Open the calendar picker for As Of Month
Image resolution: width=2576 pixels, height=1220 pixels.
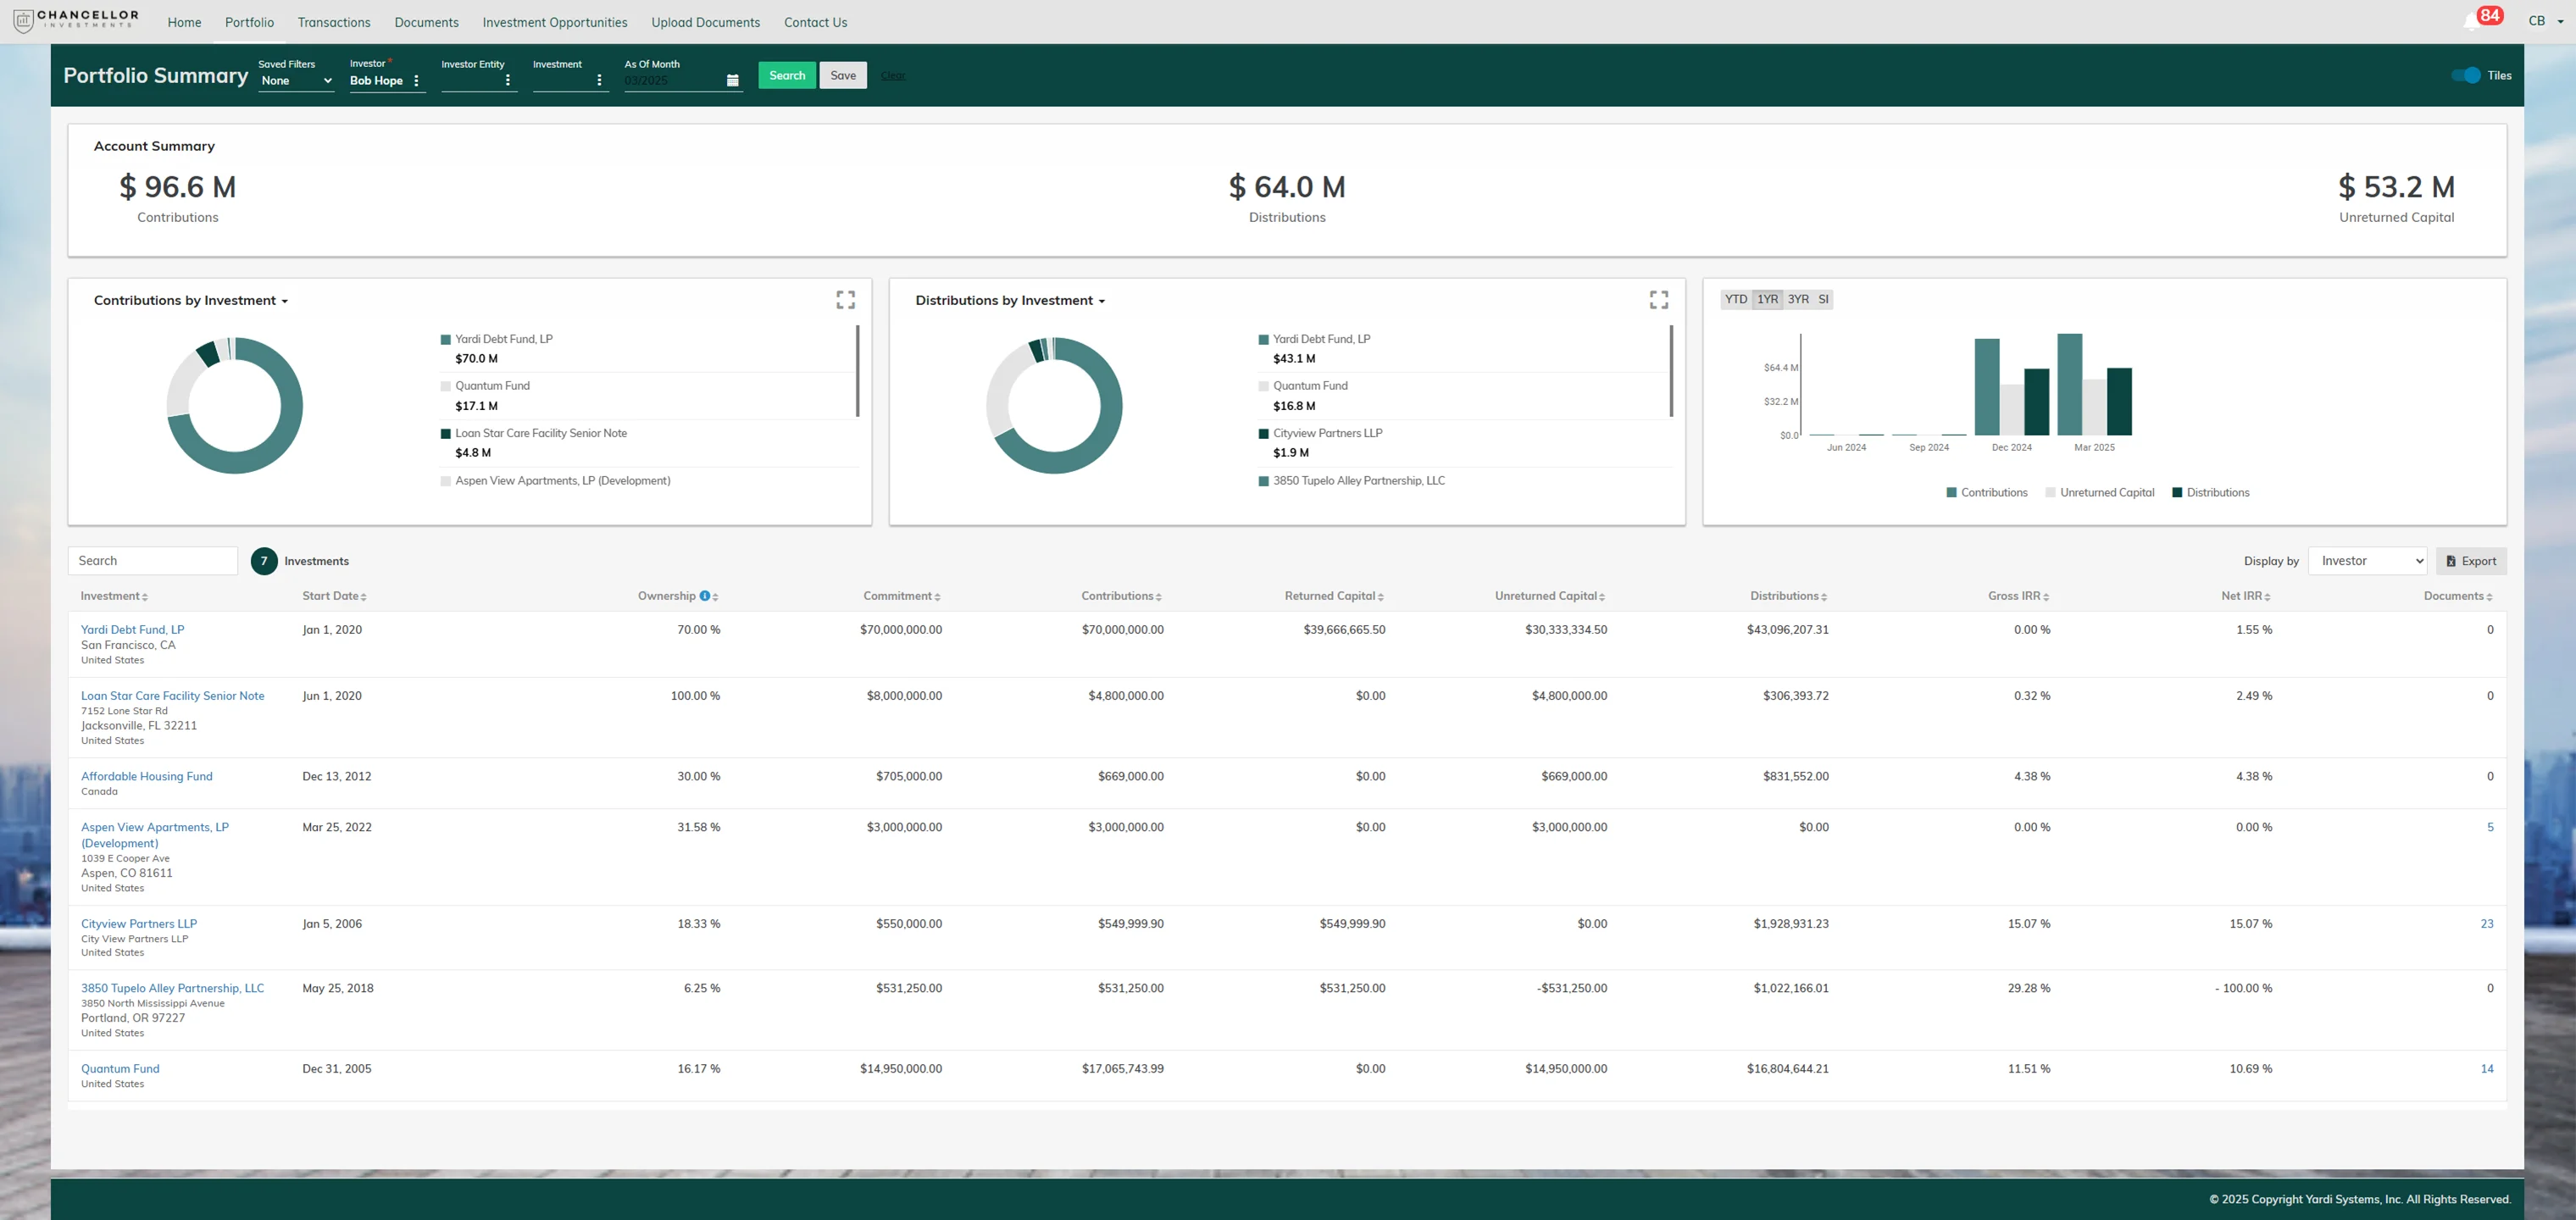click(732, 78)
